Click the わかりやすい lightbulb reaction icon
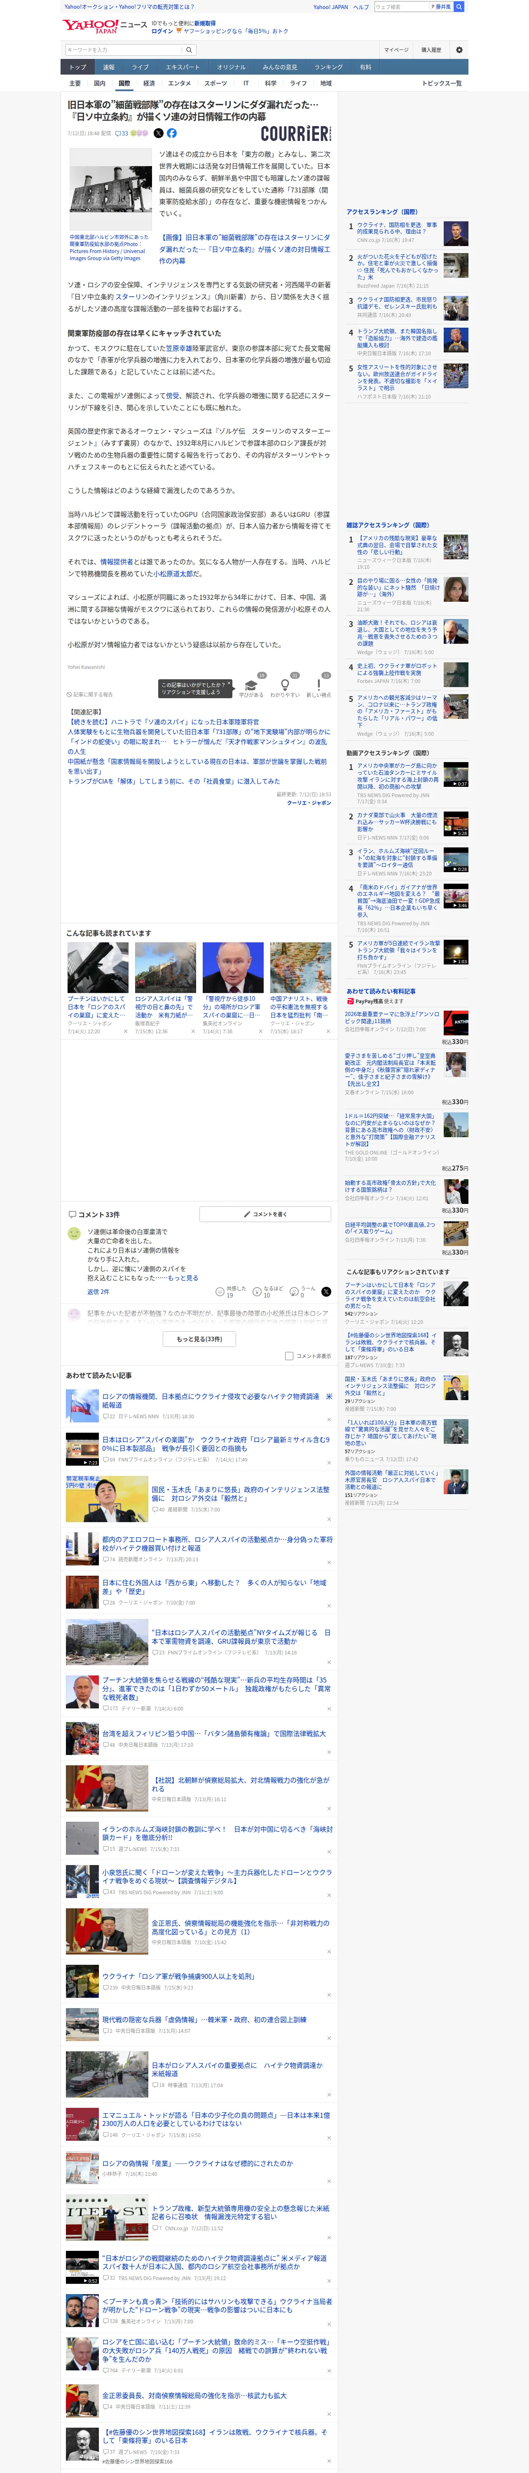The width and height of the screenshot is (529, 2473). [x=285, y=685]
